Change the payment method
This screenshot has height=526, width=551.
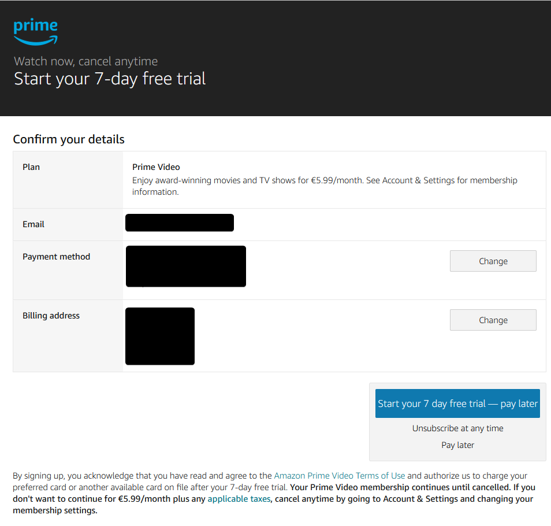493,261
